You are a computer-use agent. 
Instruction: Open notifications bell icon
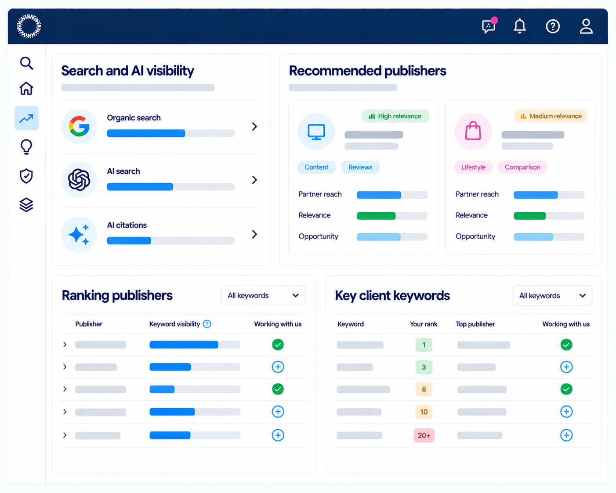(x=520, y=26)
